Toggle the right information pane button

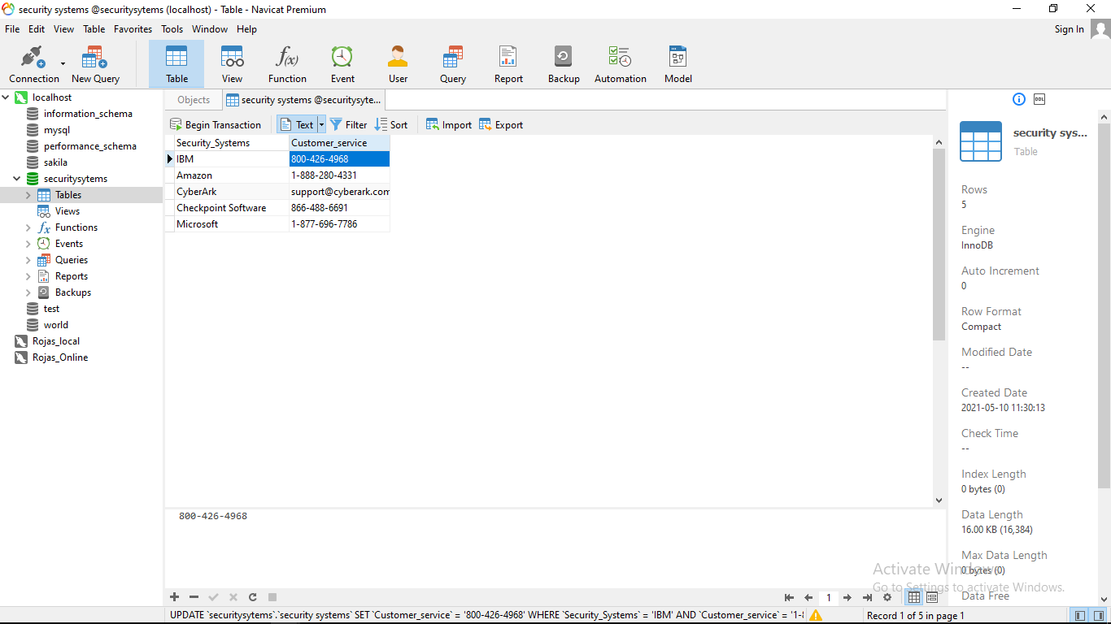(1097, 616)
